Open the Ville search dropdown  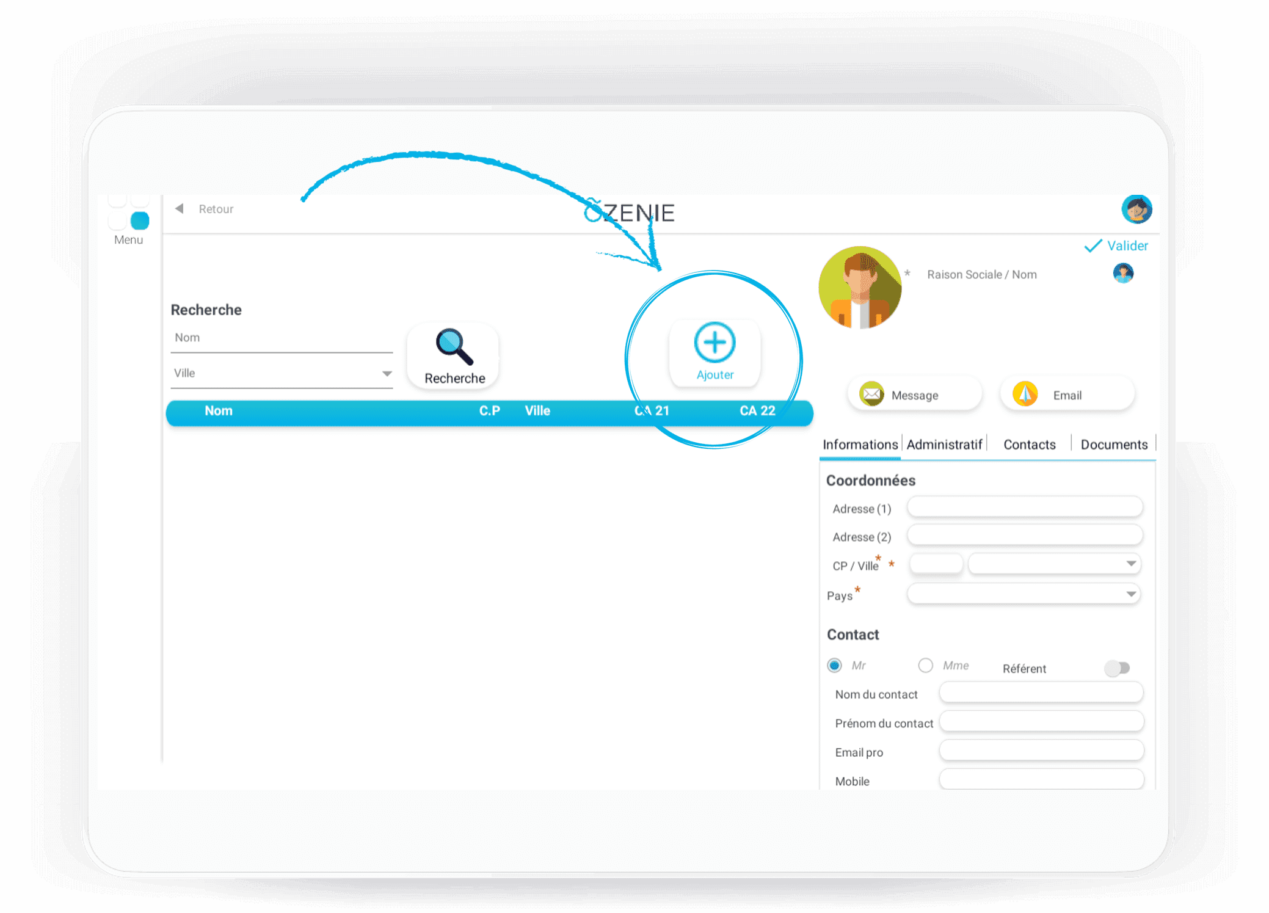pyautogui.click(x=387, y=373)
